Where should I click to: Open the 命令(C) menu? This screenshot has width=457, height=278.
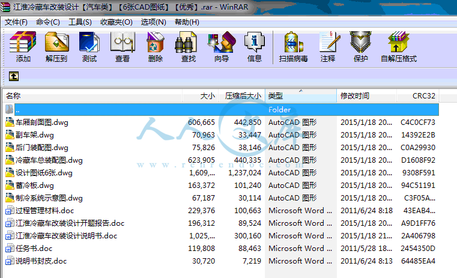point(48,22)
